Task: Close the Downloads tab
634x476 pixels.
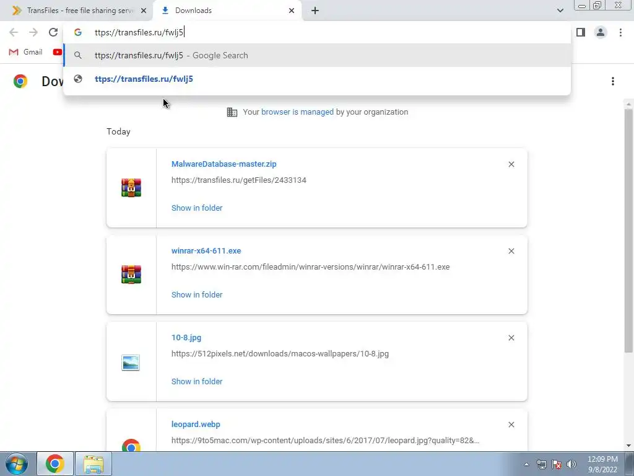Action: (292, 11)
